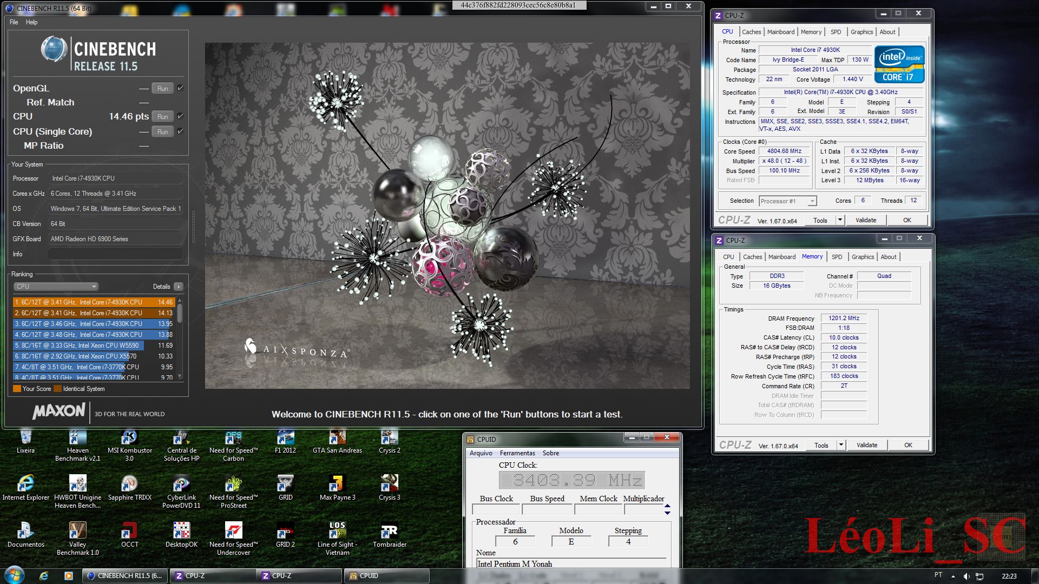Launch Crysis 3 shortcut
Viewport: 1039px width, 584px height.
[389, 488]
